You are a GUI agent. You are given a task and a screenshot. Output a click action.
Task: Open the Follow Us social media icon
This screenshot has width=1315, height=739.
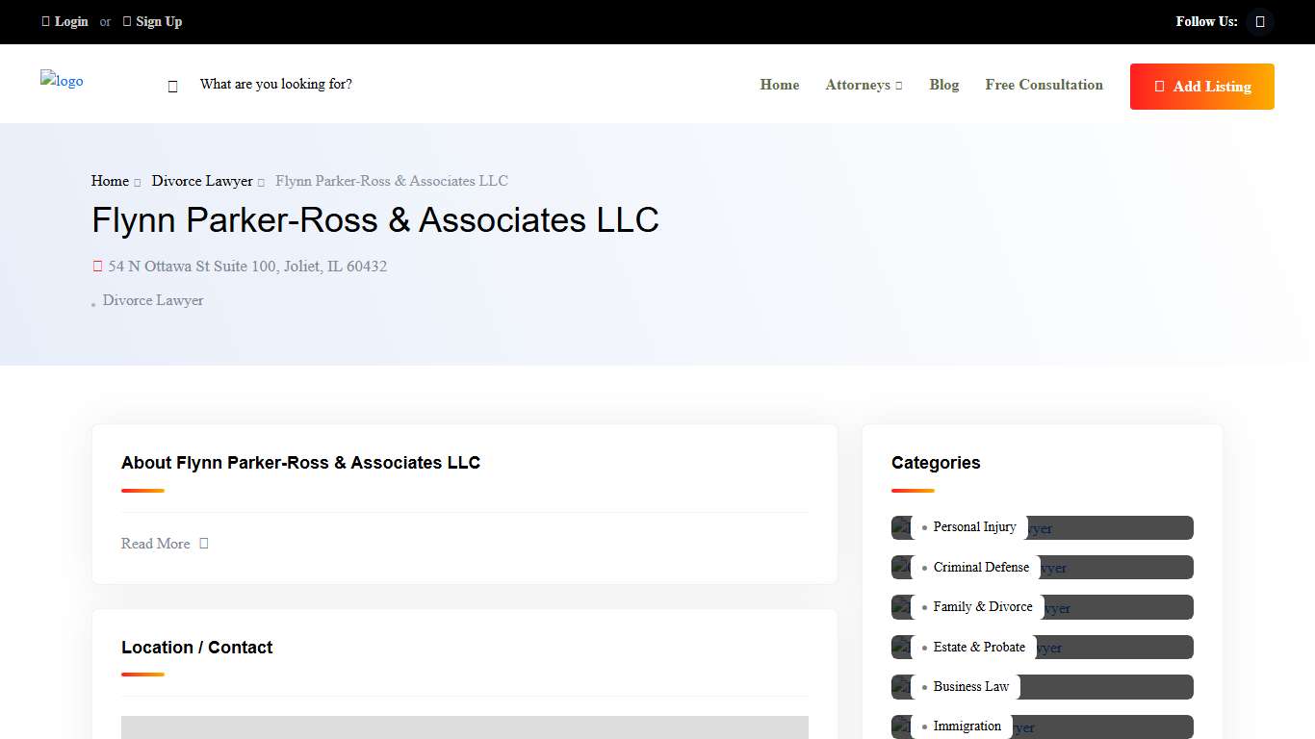click(1259, 21)
